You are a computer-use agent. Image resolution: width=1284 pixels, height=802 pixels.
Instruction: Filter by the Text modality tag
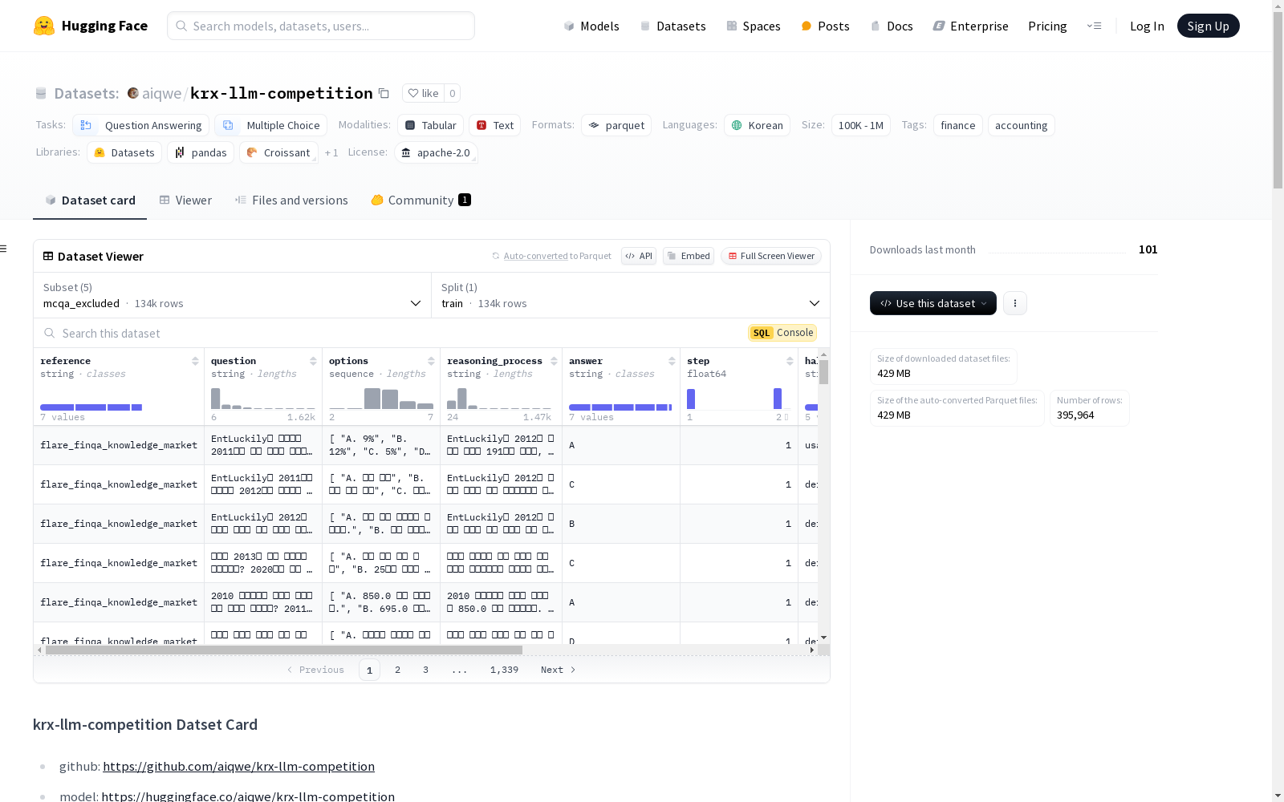point(495,125)
